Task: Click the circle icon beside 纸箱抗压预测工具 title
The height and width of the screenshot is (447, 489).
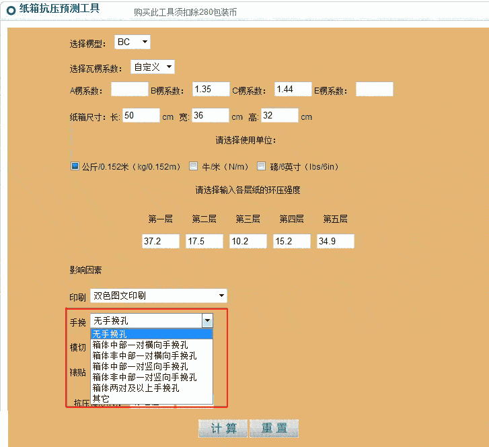Action: [x=11, y=10]
